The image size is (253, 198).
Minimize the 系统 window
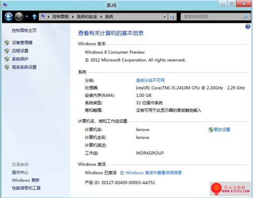click(x=223, y=4)
